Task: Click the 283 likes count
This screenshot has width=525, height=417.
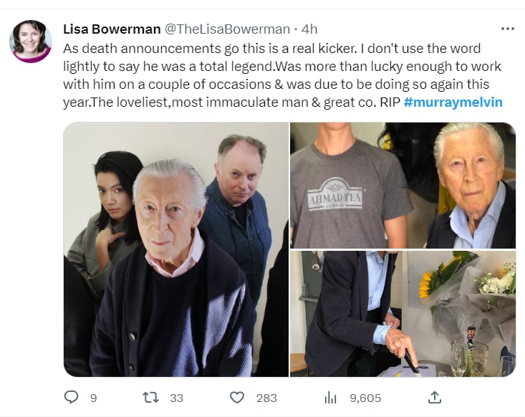Action: point(266,398)
